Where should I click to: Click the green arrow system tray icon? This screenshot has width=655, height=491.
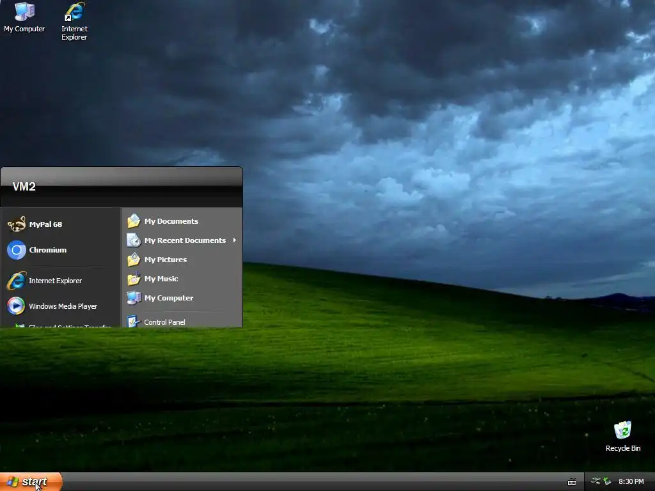[608, 482]
